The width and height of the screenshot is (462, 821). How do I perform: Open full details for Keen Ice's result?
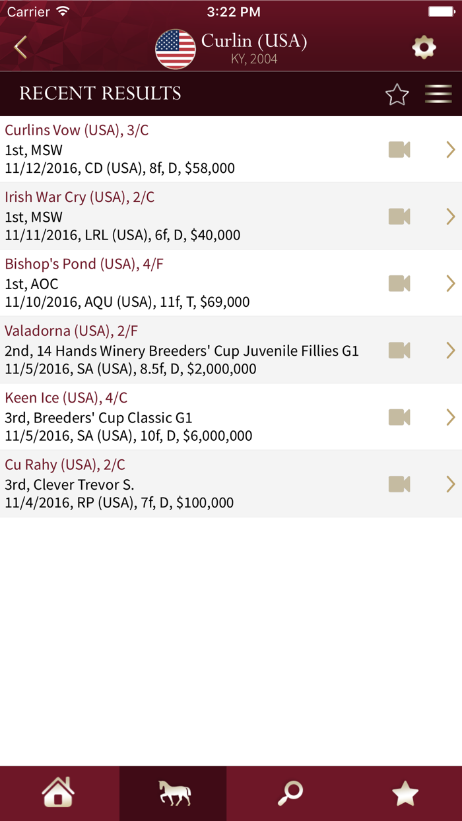(451, 417)
